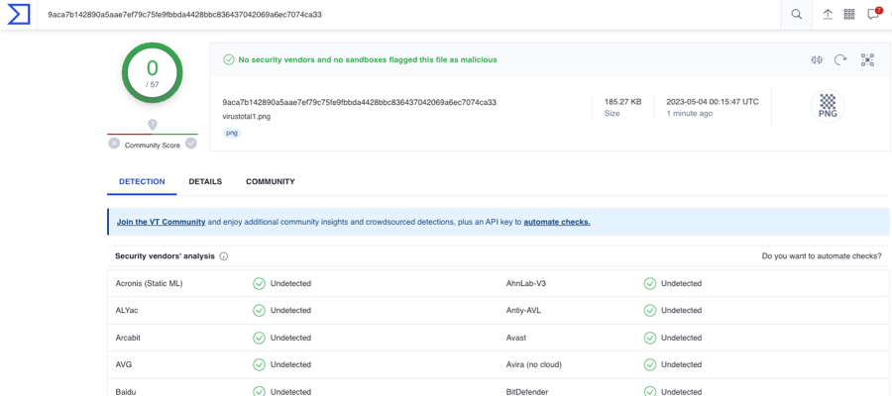The width and height of the screenshot is (892, 396).
Task: Follow the Join the VT Community link
Action: pyautogui.click(x=161, y=222)
